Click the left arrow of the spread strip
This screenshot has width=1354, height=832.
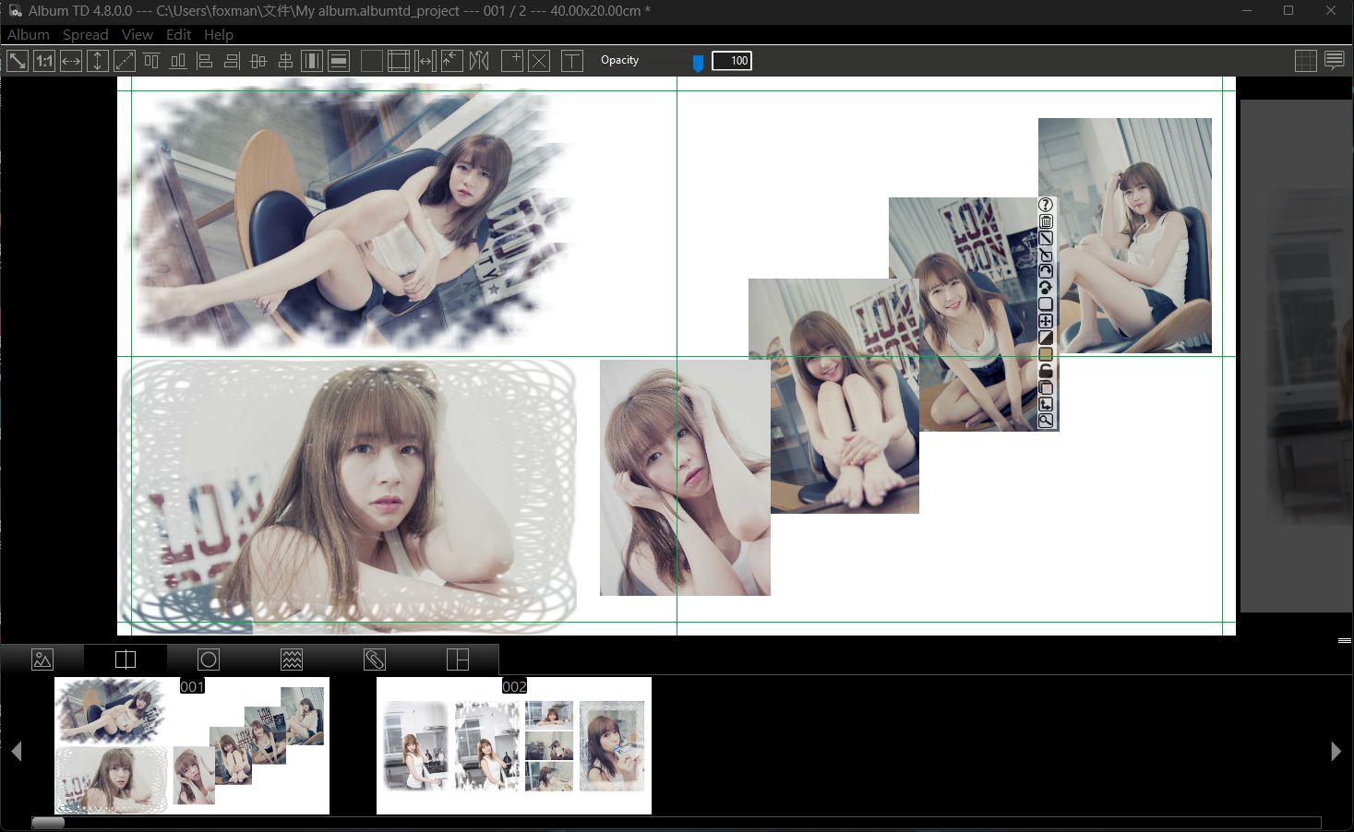(x=17, y=752)
